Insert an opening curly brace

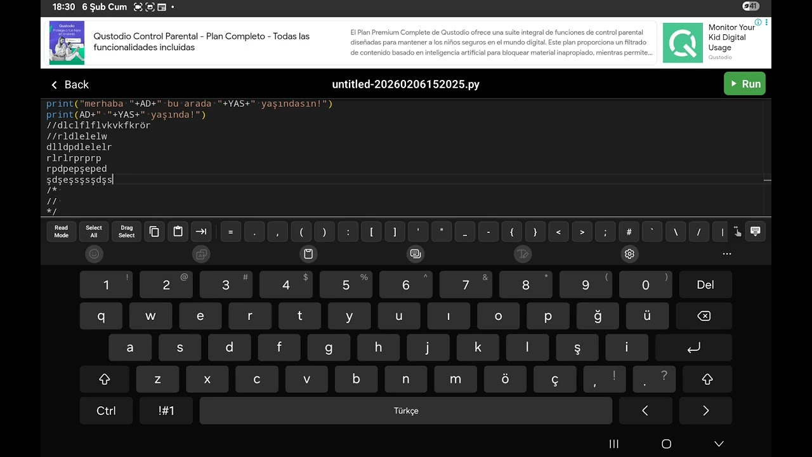512,232
